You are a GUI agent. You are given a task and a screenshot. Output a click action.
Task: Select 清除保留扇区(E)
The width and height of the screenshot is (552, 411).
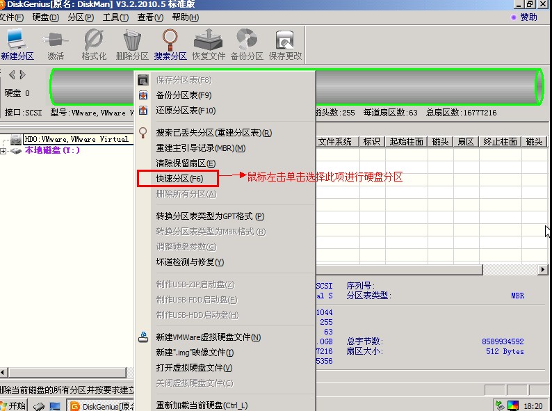[x=225, y=163]
